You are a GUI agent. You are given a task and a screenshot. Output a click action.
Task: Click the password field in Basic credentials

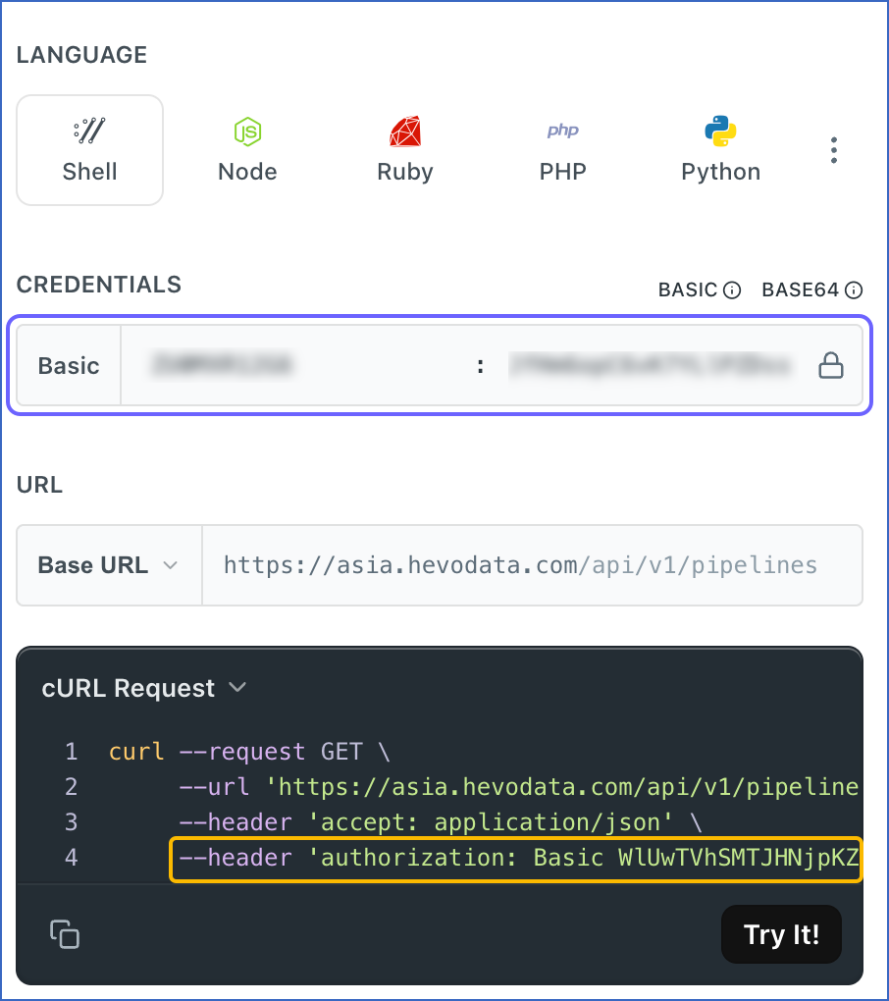click(x=650, y=366)
